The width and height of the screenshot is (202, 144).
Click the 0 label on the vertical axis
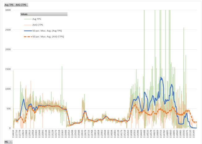[x=10, y=128]
